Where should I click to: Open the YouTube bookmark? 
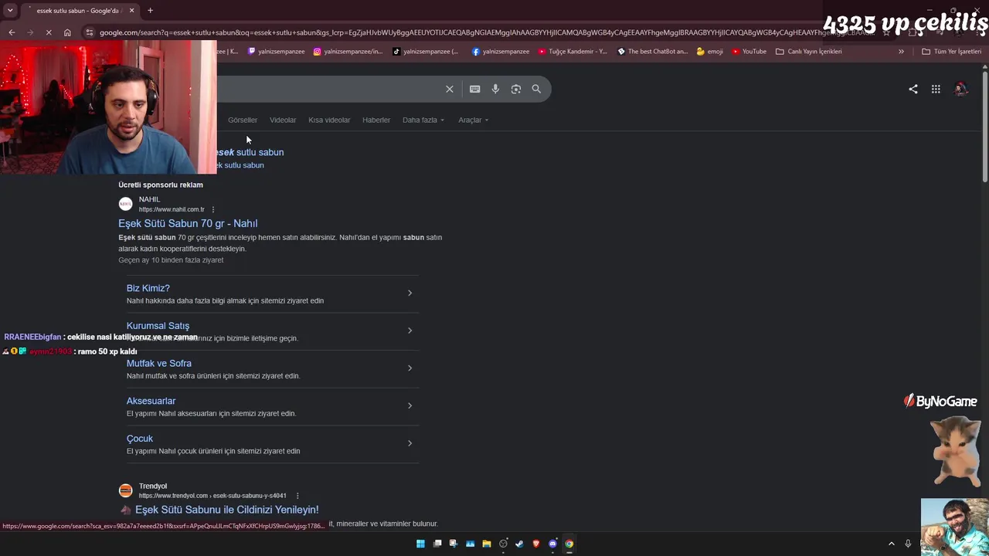click(749, 52)
